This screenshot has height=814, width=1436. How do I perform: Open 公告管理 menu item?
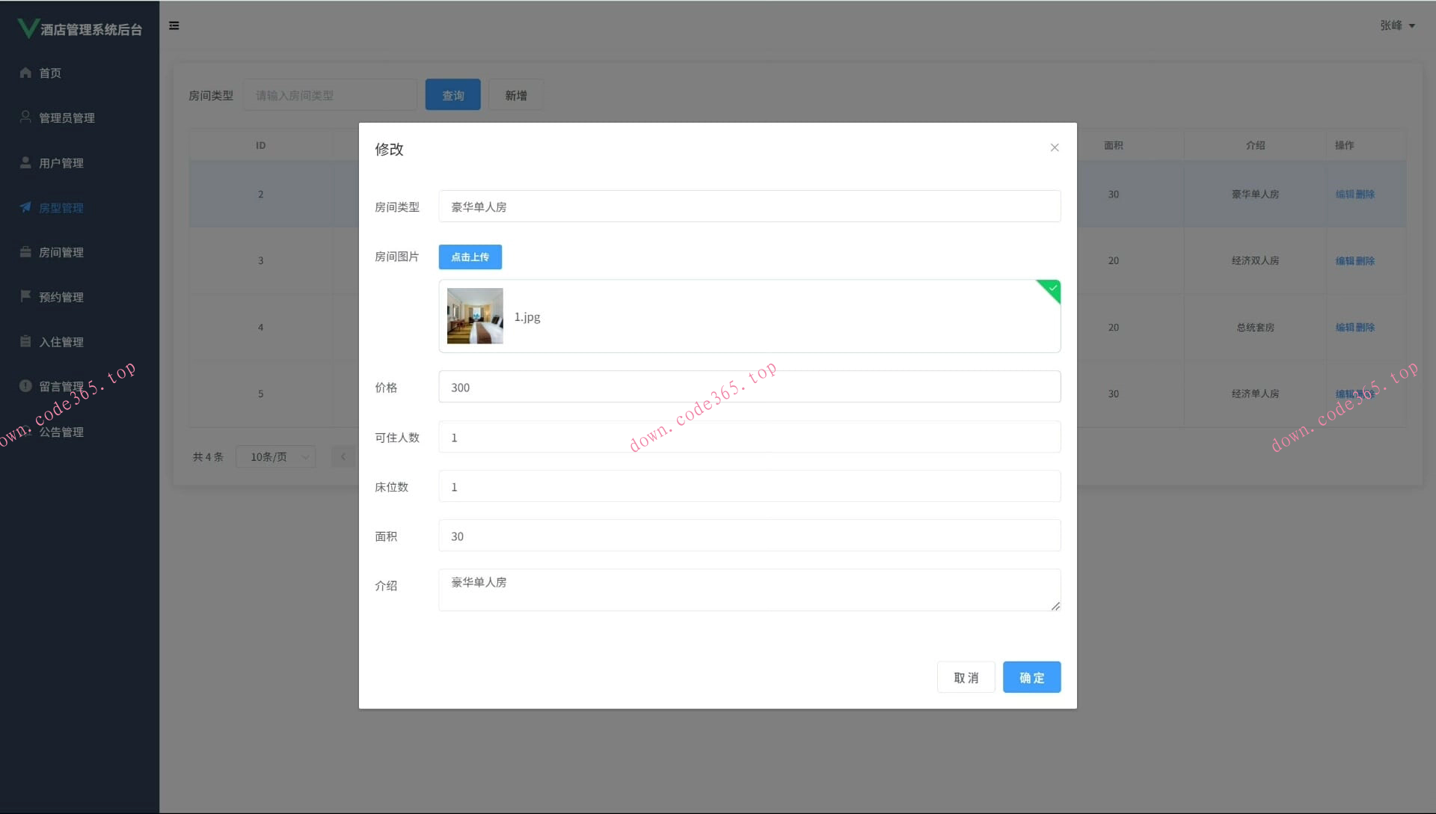(61, 432)
